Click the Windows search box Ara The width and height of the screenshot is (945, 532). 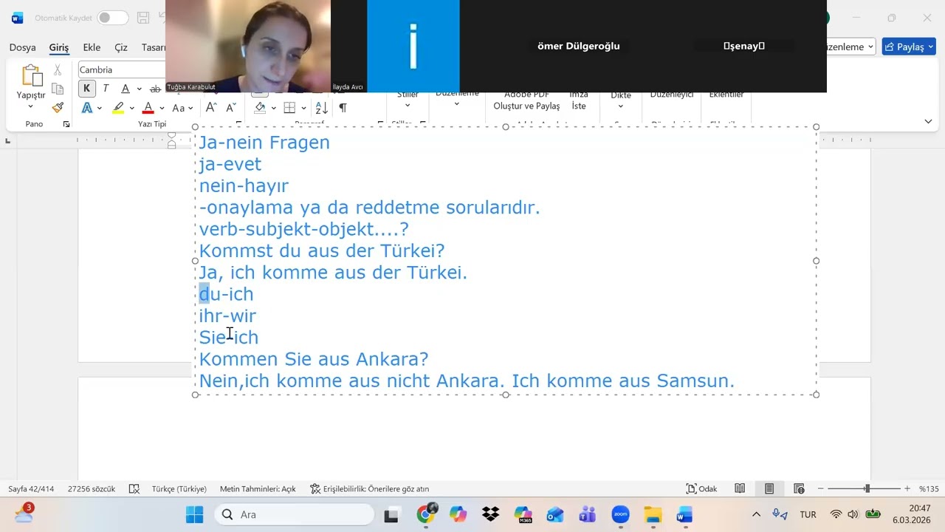pos(295,514)
